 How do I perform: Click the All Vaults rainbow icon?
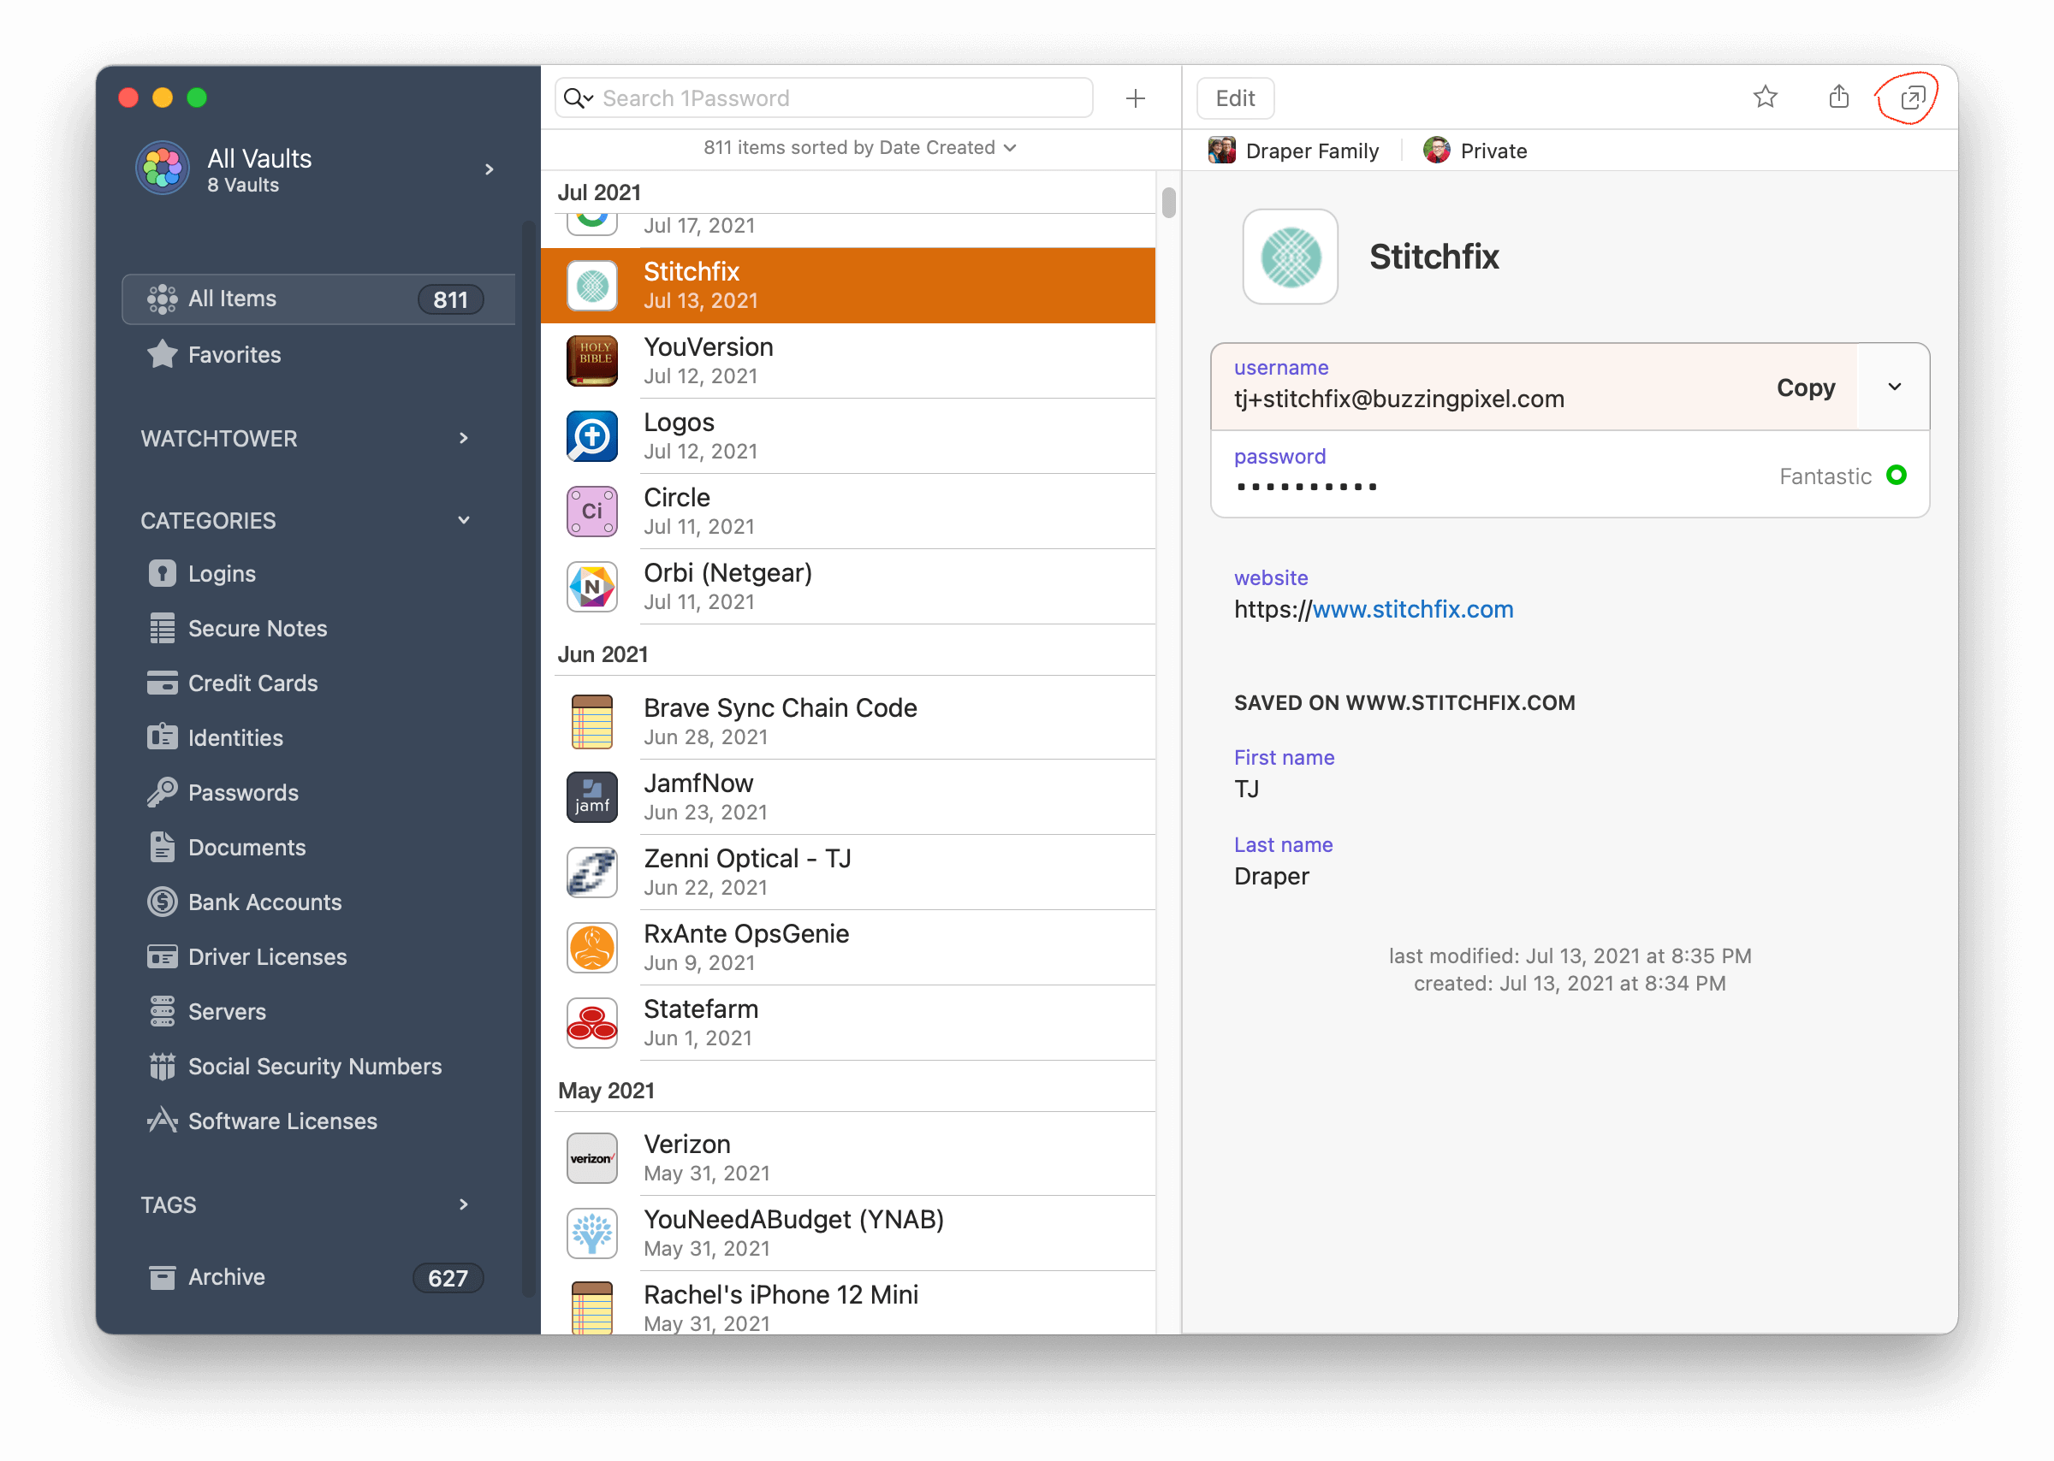coord(163,168)
